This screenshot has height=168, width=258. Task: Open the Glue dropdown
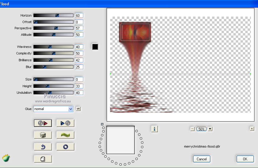coord(53,109)
